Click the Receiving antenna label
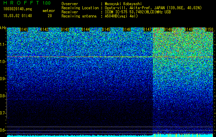 tap(79, 16)
